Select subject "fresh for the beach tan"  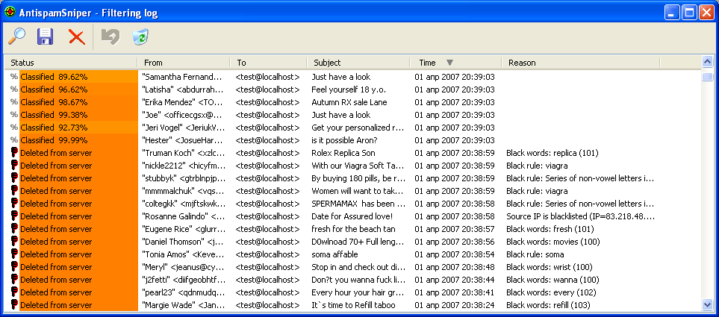[354, 228]
